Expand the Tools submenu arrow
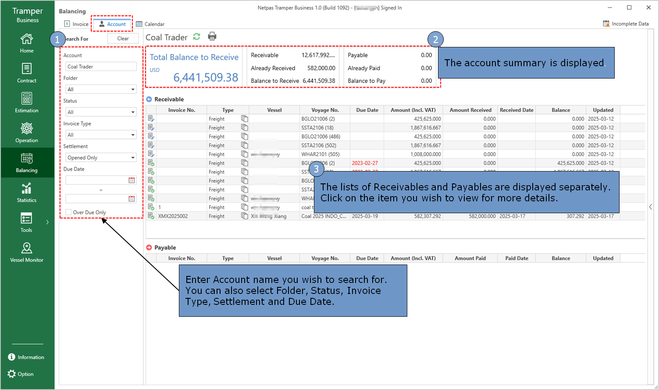Image resolution: width=659 pixels, height=390 pixels. point(47,222)
